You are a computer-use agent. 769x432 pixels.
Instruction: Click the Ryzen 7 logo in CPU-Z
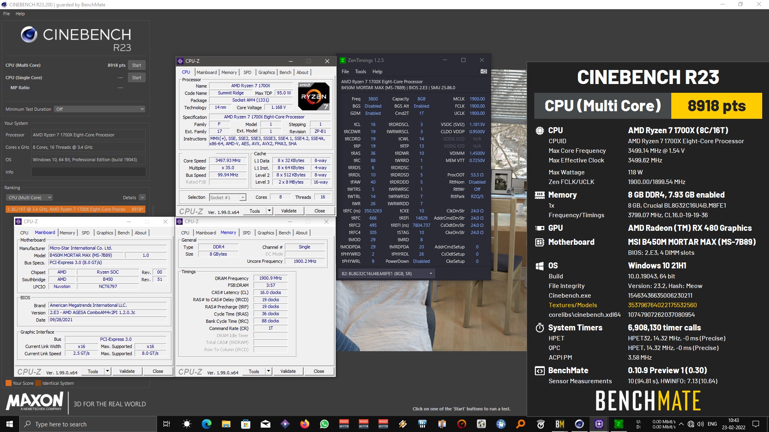314,96
